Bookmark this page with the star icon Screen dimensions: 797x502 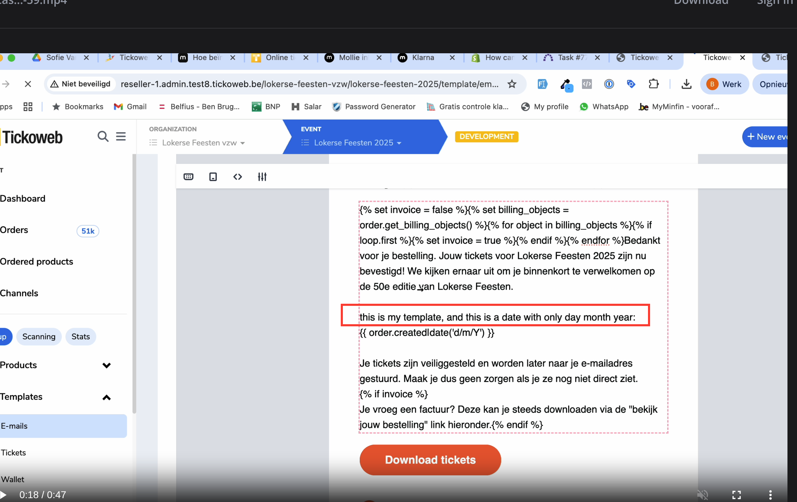tap(512, 84)
